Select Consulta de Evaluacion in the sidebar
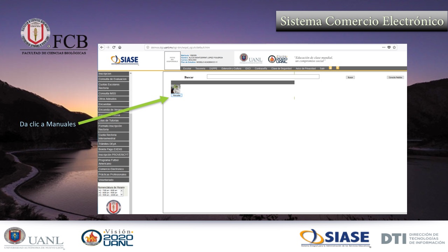 (113, 79)
